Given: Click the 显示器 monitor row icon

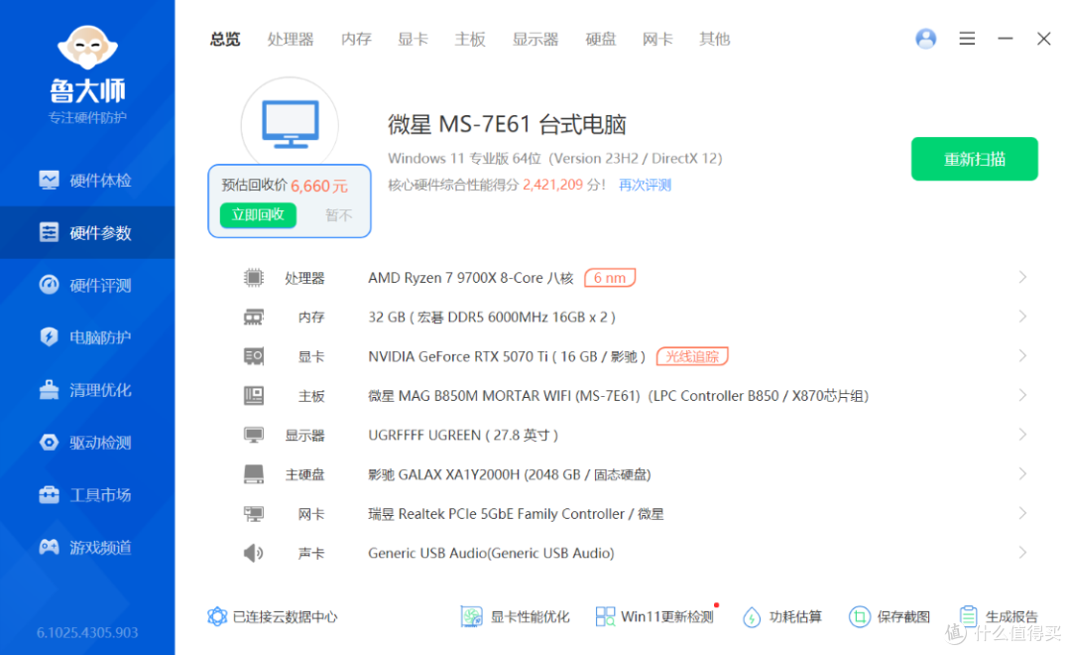Looking at the screenshot, I should (x=254, y=435).
